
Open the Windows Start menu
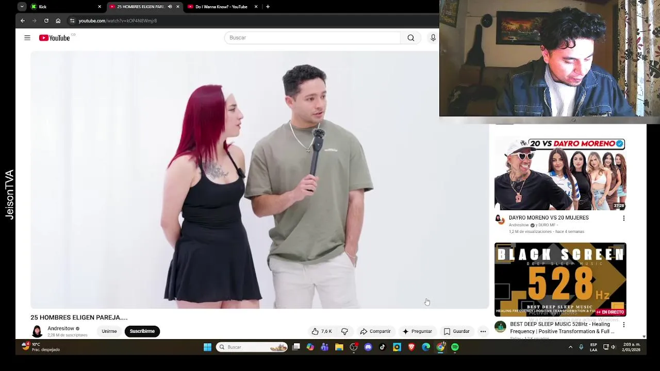207,347
